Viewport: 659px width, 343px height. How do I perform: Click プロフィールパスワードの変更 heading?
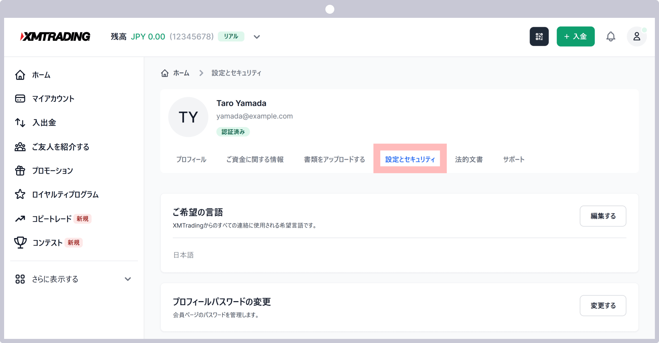tap(222, 302)
